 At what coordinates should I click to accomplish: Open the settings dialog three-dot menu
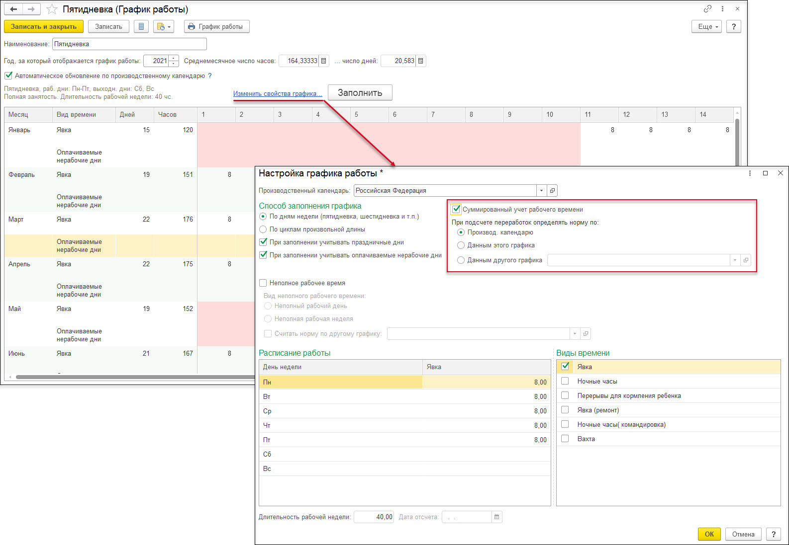click(x=750, y=173)
